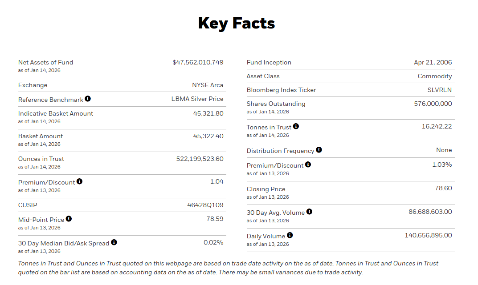
Task: Click the Reference Benchmark info icon
Action: pos(88,98)
